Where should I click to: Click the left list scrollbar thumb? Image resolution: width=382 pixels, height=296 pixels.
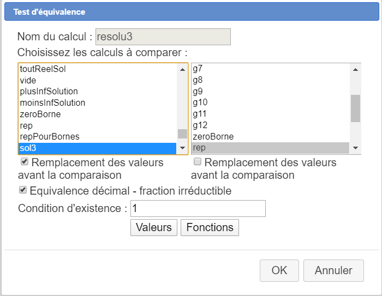182,134
